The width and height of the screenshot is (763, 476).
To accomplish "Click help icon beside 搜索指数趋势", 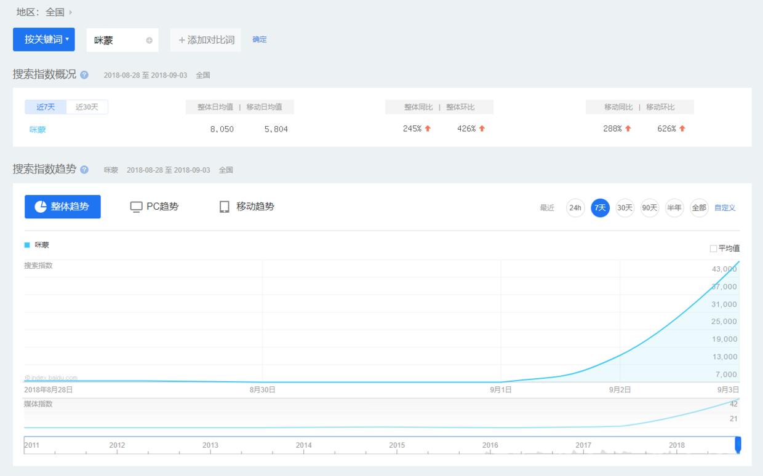I will [84, 170].
